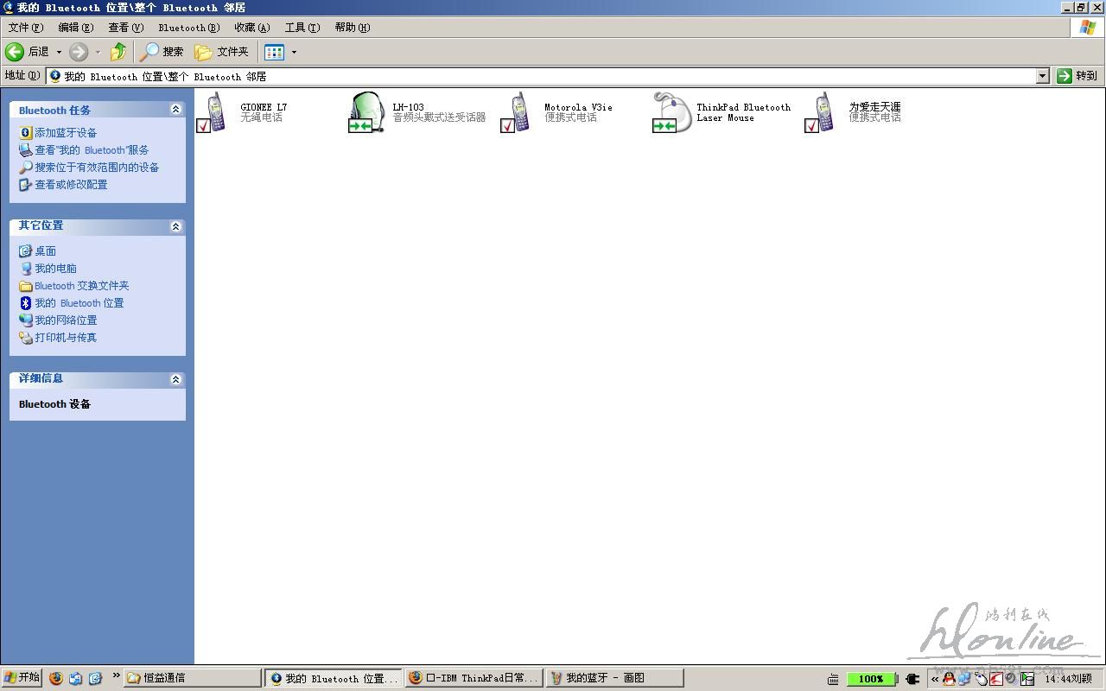1106x691 pixels.
Task: Click the 我的电脑 computer icon in sidebar
Action: (26, 269)
